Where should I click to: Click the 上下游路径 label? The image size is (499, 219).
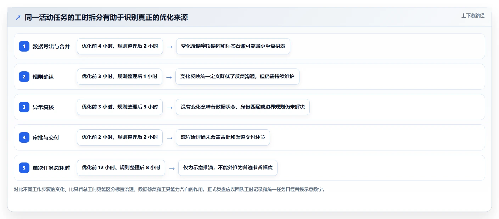pos(473,16)
